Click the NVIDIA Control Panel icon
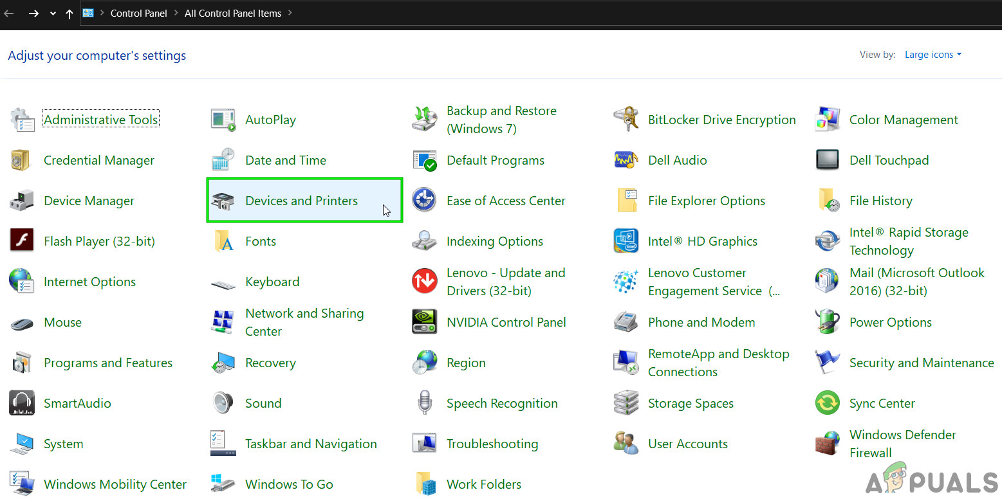Image resolution: width=1002 pixels, height=499 pixels. coord(424,322)
